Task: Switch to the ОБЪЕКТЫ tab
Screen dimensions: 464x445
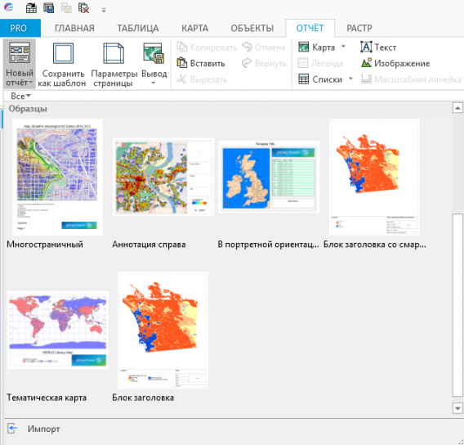Action: coord(252,28)
